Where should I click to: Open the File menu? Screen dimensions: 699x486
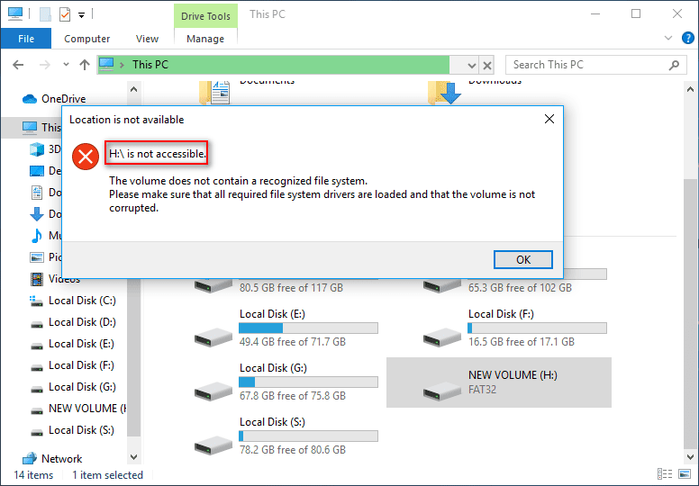click(x=26, y=39)
